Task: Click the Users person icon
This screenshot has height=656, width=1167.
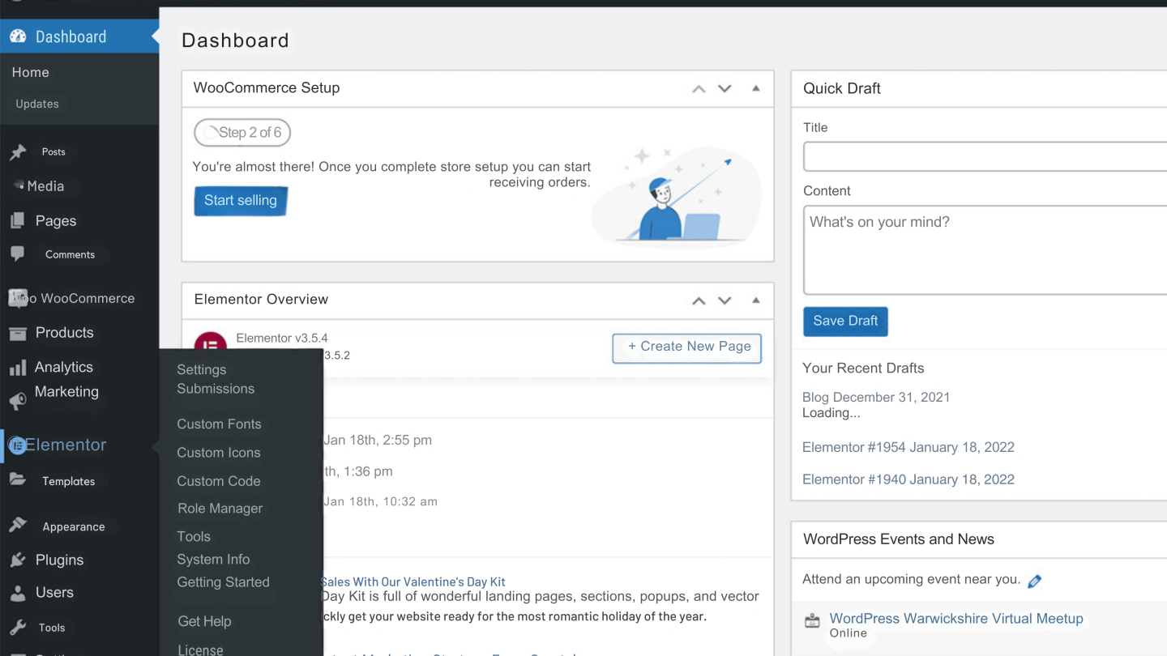Action: click(17, 594)
